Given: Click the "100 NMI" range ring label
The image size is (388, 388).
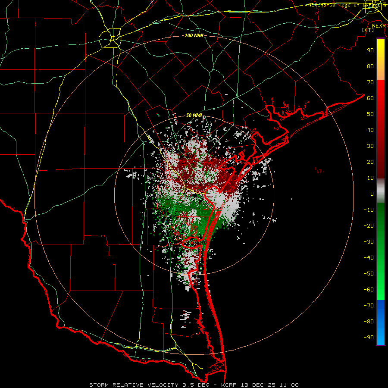Looking at the screenshot, I should pos(194,35).
